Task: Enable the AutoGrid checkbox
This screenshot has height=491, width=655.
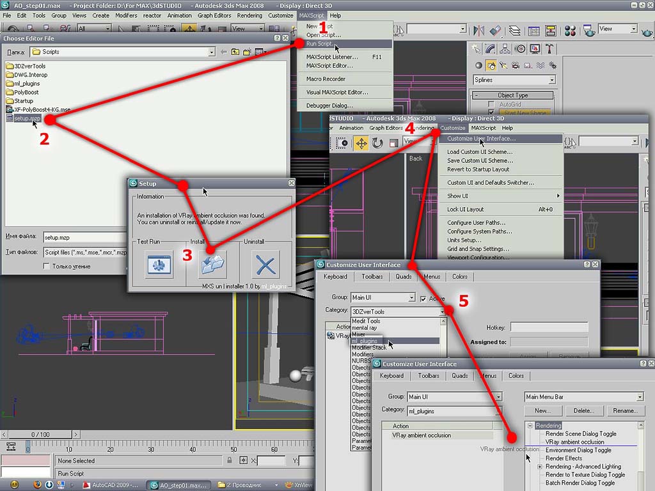Action: [491, 104]
